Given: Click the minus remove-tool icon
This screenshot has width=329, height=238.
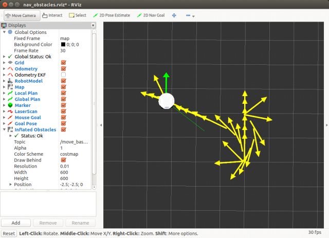Looking at the screenshot, I should coord(187,15).
